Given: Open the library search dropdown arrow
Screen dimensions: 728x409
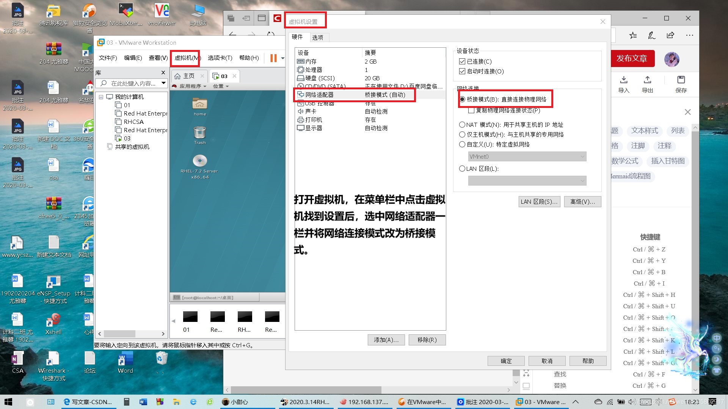Looking at the screenshot, I should [x=163, y=83].
